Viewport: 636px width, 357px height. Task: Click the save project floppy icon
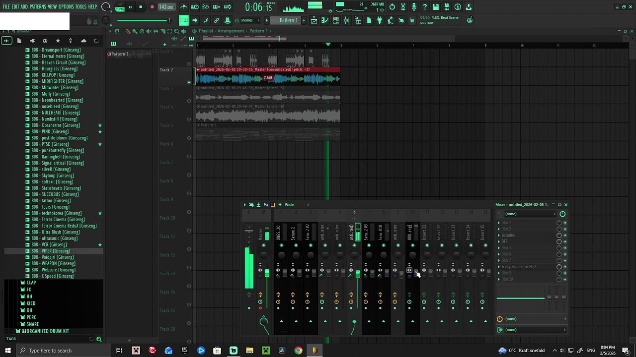click(x=436, y=7)
